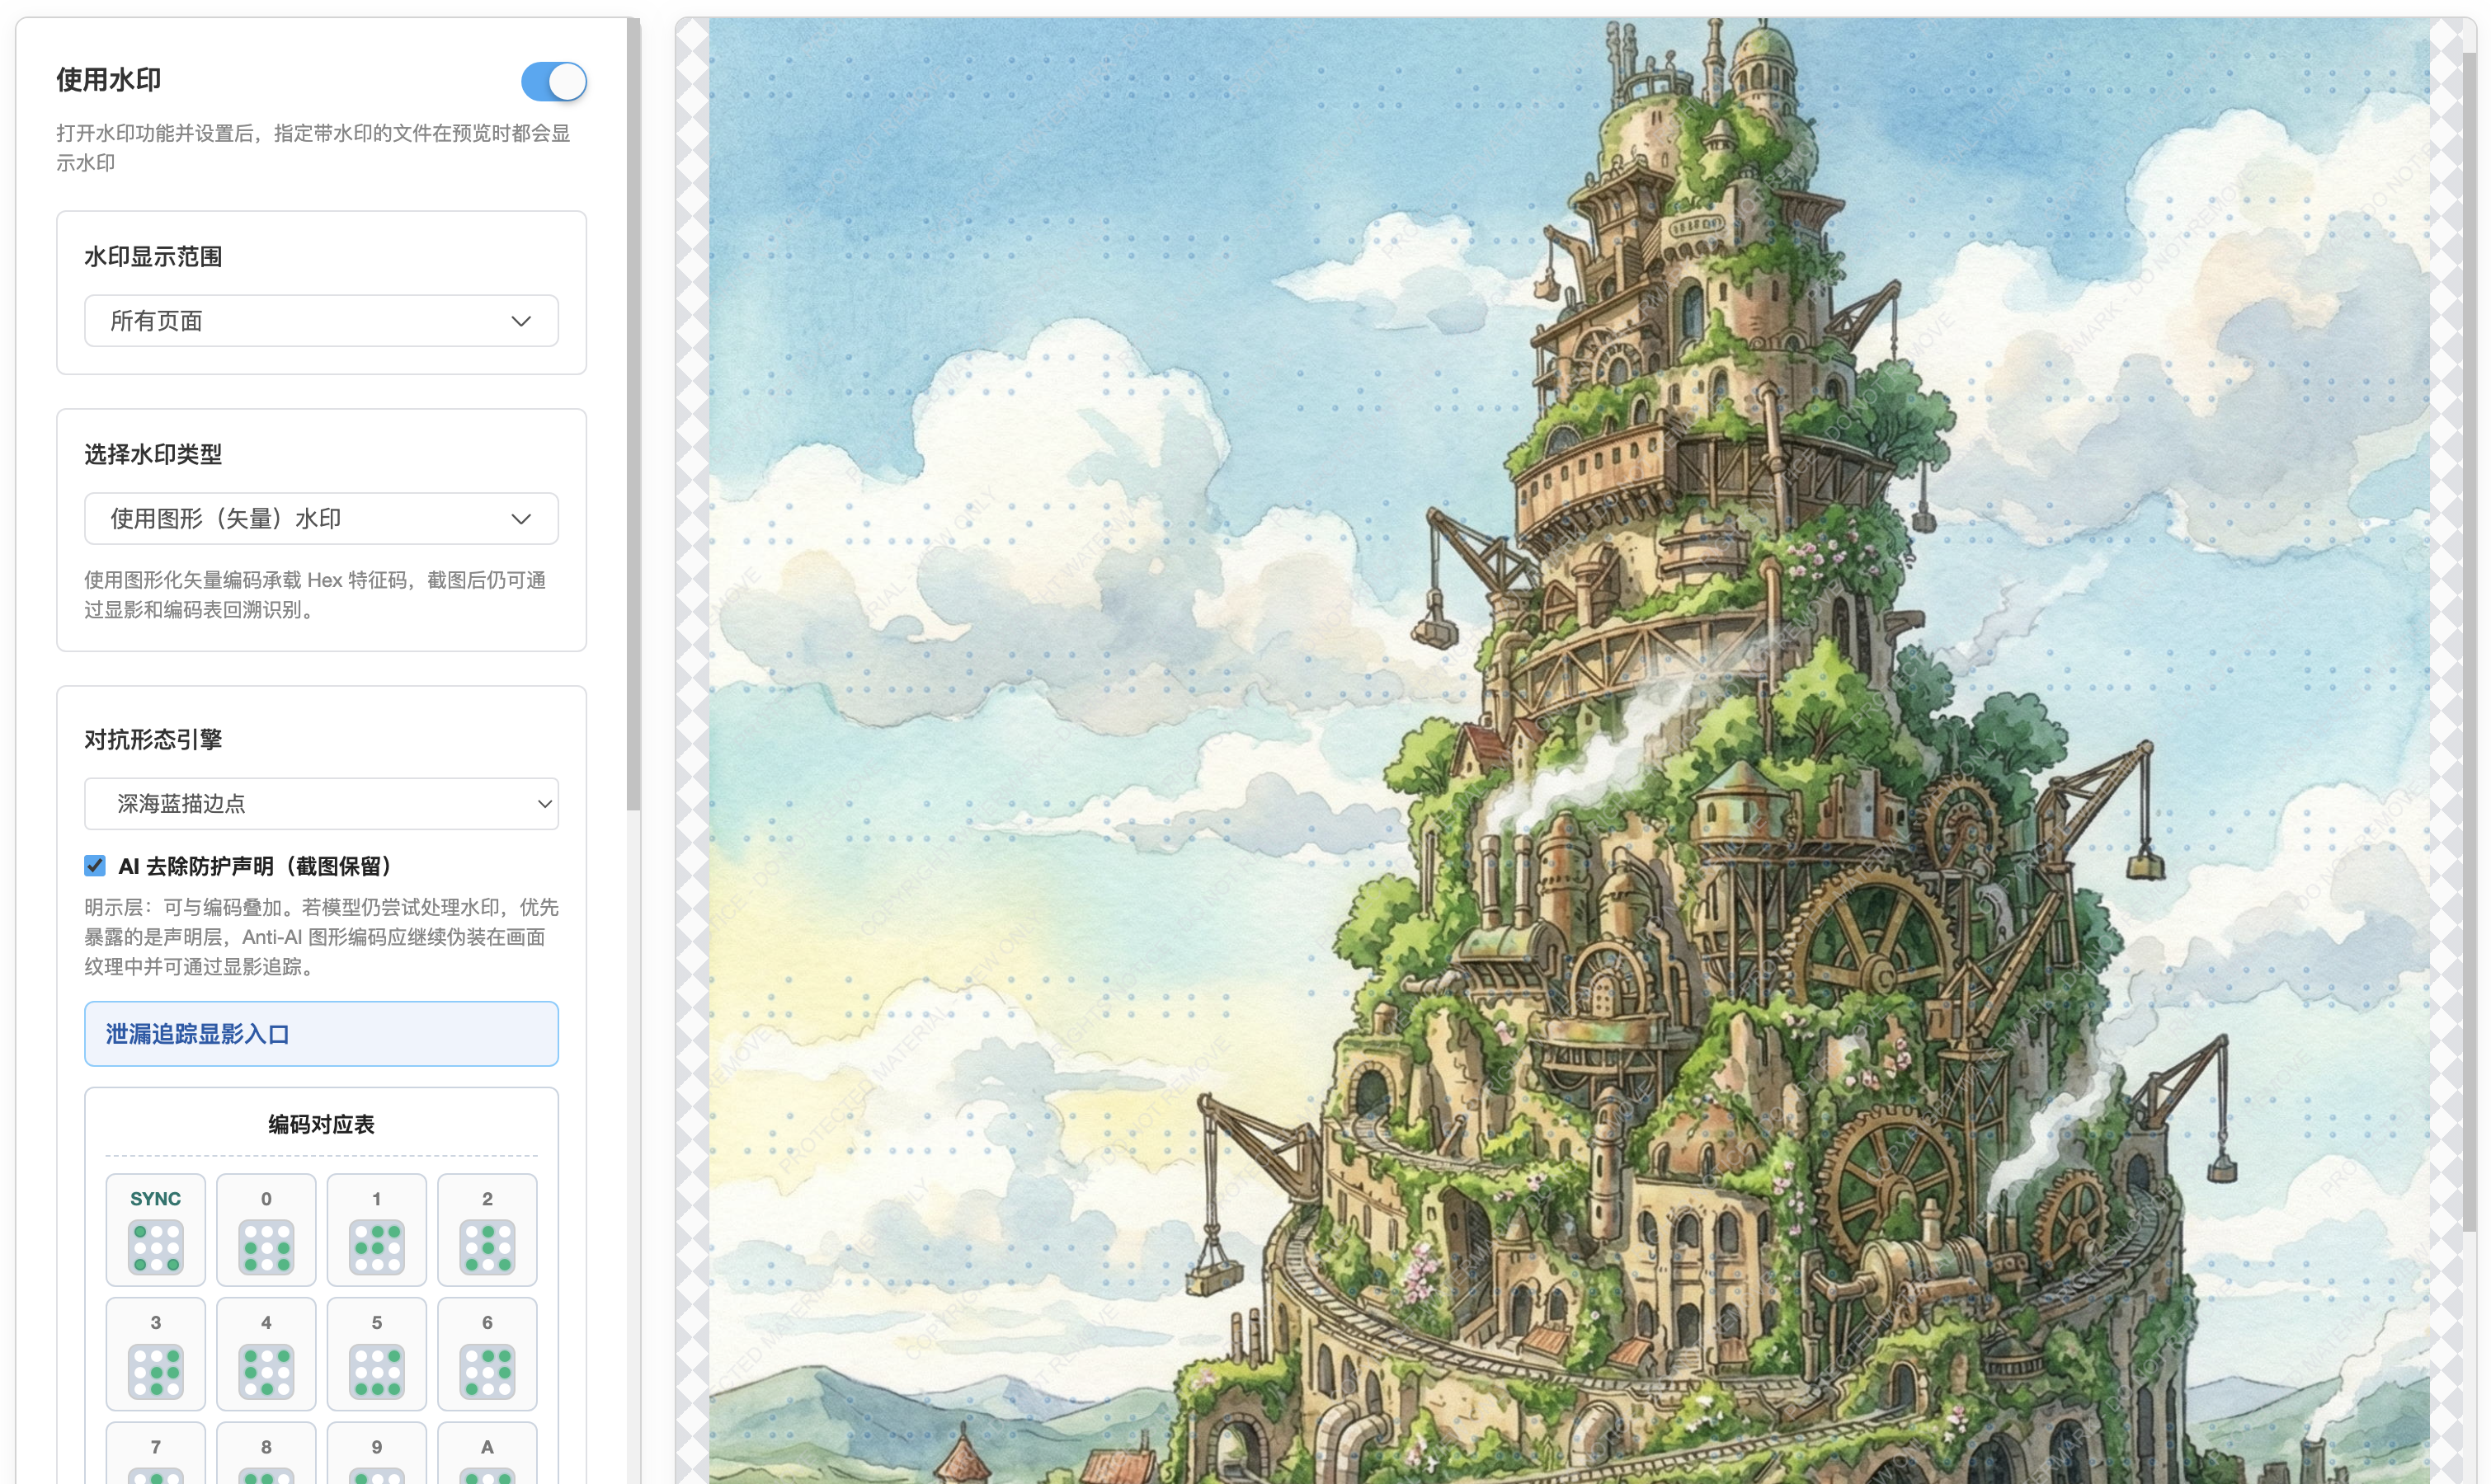Click the watermarked tower preview image
Screen dimensions: 2491x1484
tap(1569, 751)
